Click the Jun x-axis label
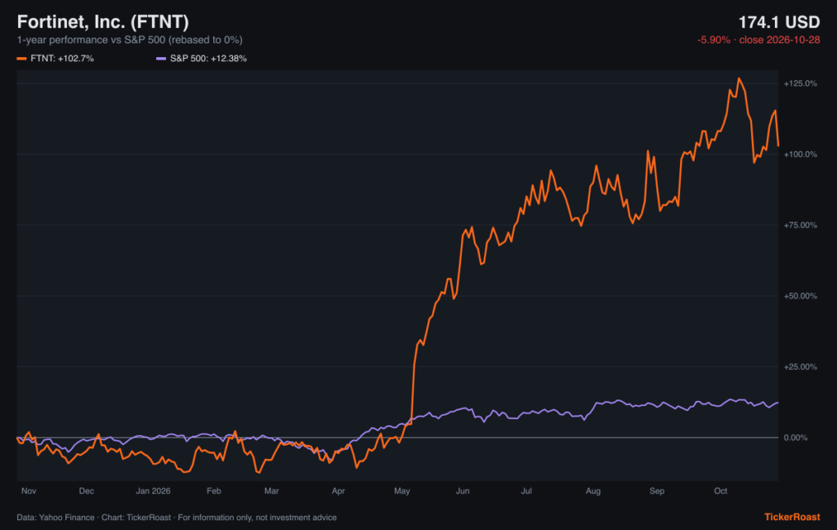This screenshot has width=837, height=530. (x=463, y=491)
